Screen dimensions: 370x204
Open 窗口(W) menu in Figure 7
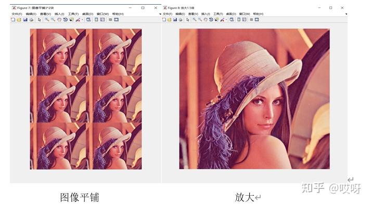[103, 14]
